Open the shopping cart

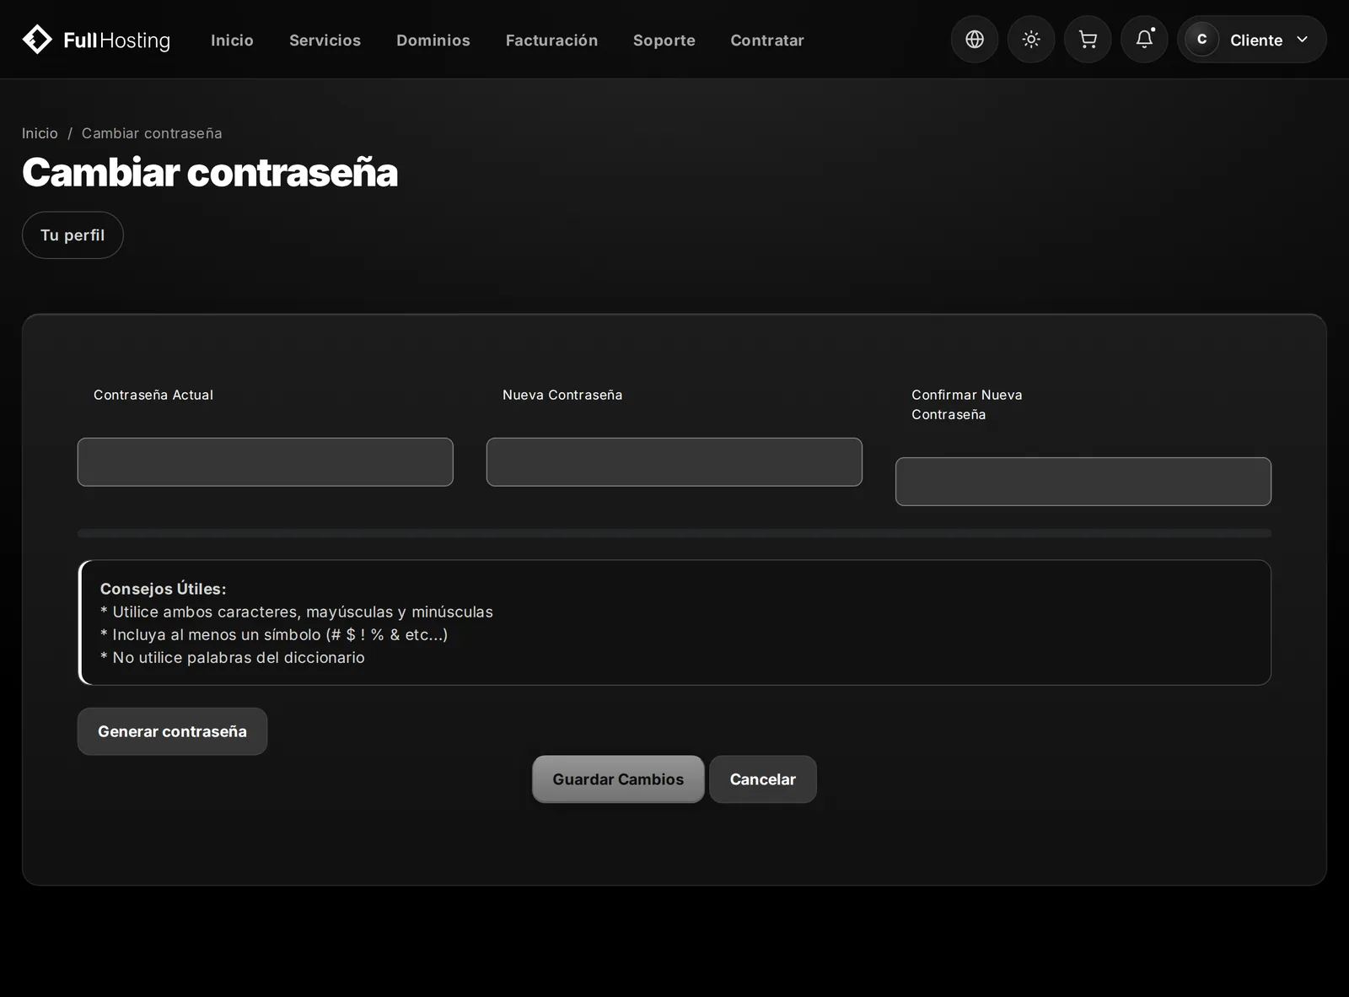coord(1088,40)
